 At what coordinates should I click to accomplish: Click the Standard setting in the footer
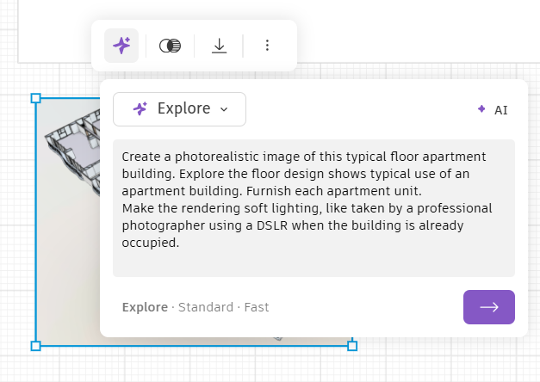[205, 307]
